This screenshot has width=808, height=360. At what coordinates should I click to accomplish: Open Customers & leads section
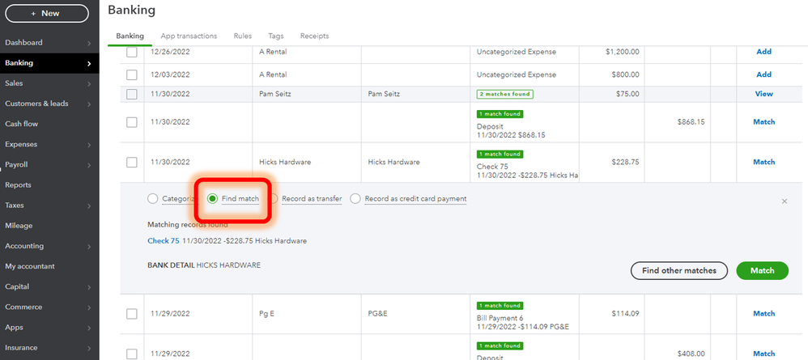tap(36, 104)
